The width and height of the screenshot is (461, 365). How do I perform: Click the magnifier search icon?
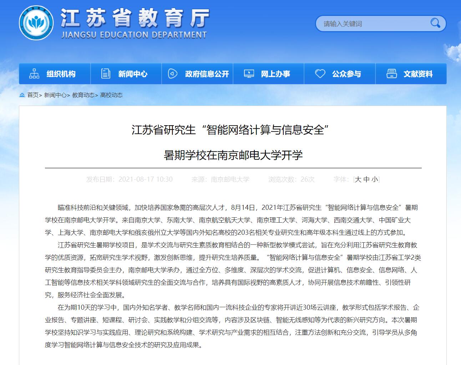pos(435,24)
